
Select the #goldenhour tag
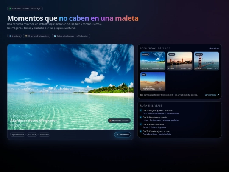18,135
